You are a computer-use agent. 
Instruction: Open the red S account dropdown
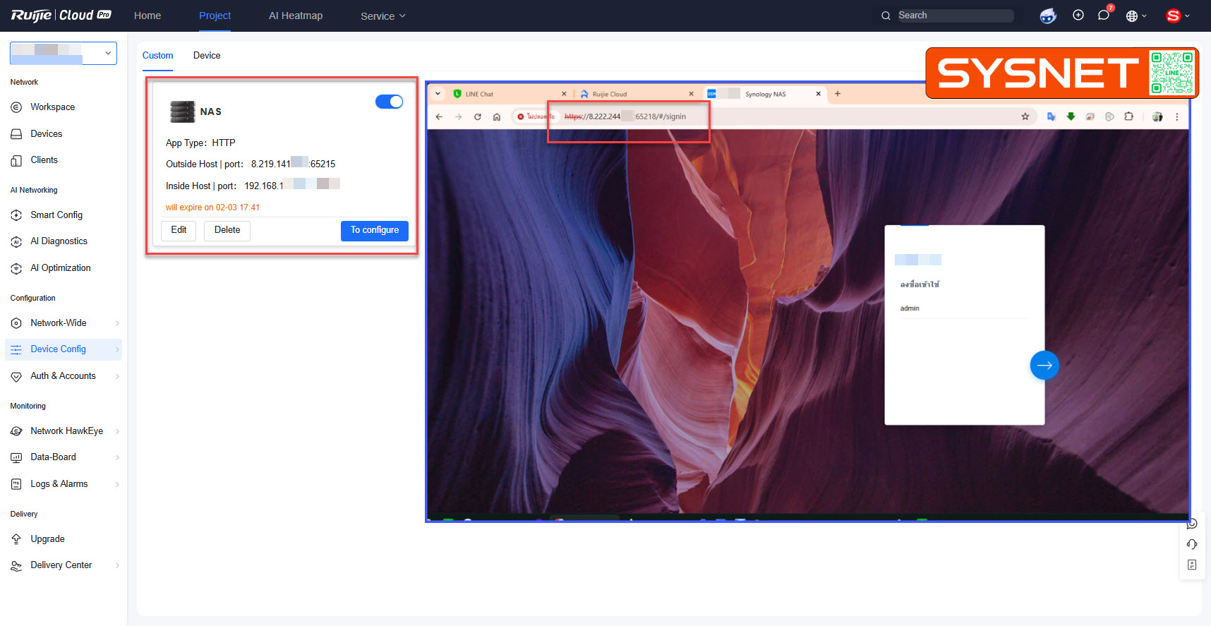pos(1178,16)
